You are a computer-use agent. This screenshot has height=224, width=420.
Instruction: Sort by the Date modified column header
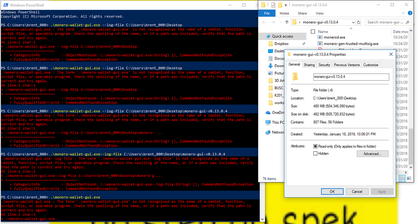pos(400,32)
